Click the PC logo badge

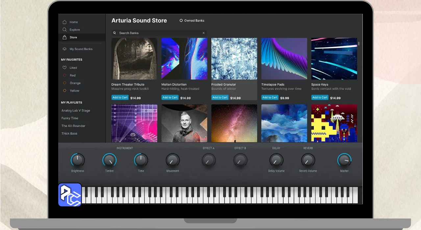[x=70, y=195]
